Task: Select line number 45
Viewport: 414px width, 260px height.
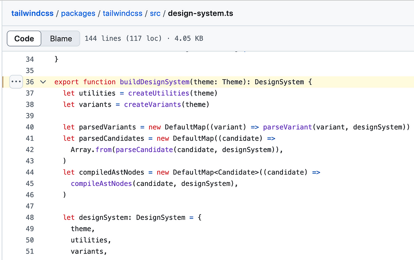Action: (x=30, y=184)
